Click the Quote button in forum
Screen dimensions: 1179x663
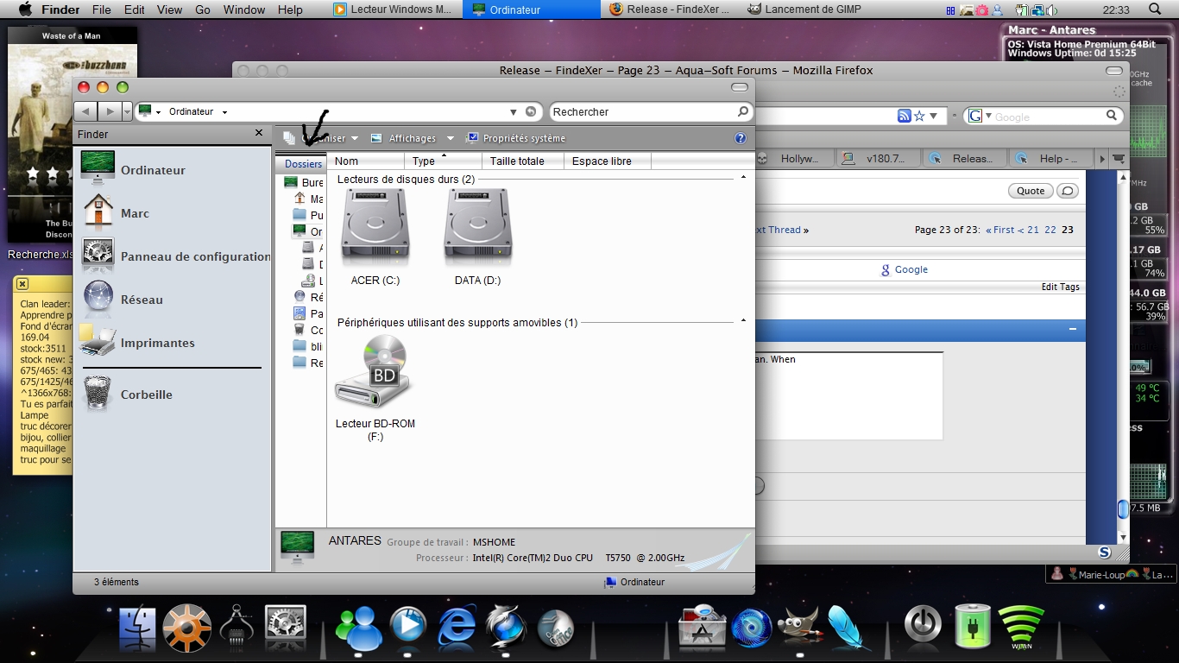(x=1031, y=191)
